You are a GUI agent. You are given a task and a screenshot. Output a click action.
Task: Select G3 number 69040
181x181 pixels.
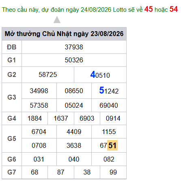coord(109,105)
